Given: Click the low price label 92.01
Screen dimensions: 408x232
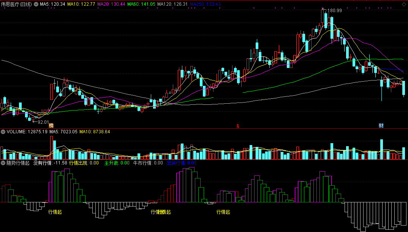Looking at the screenshot, I should click(43, 122).
